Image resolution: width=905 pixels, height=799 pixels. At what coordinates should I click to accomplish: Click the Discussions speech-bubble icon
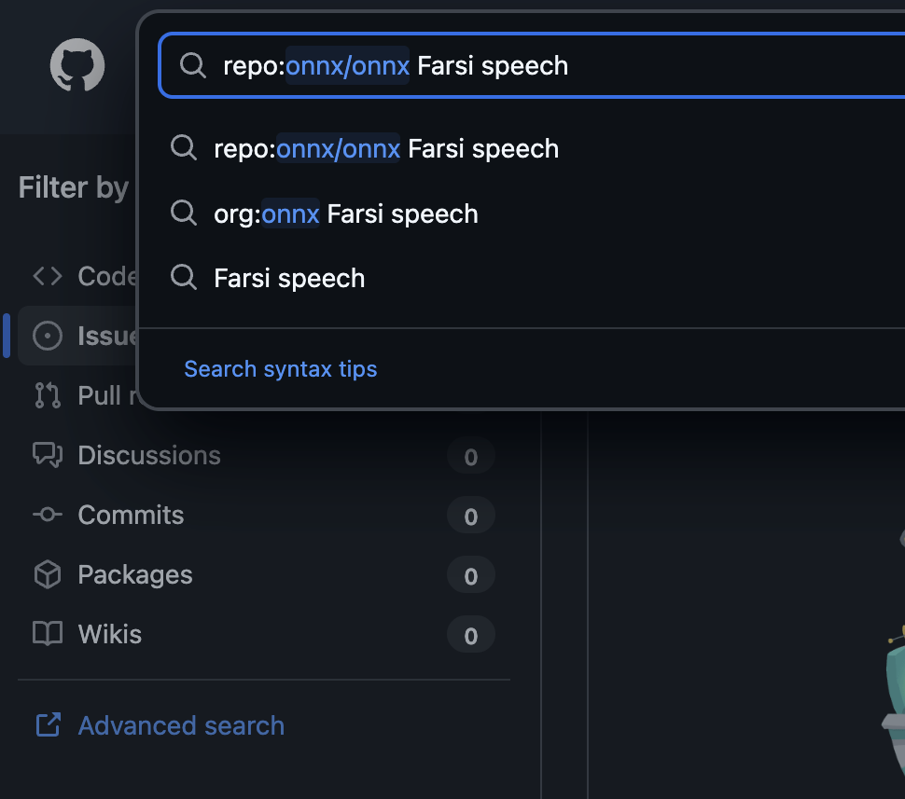coord(48,455)
